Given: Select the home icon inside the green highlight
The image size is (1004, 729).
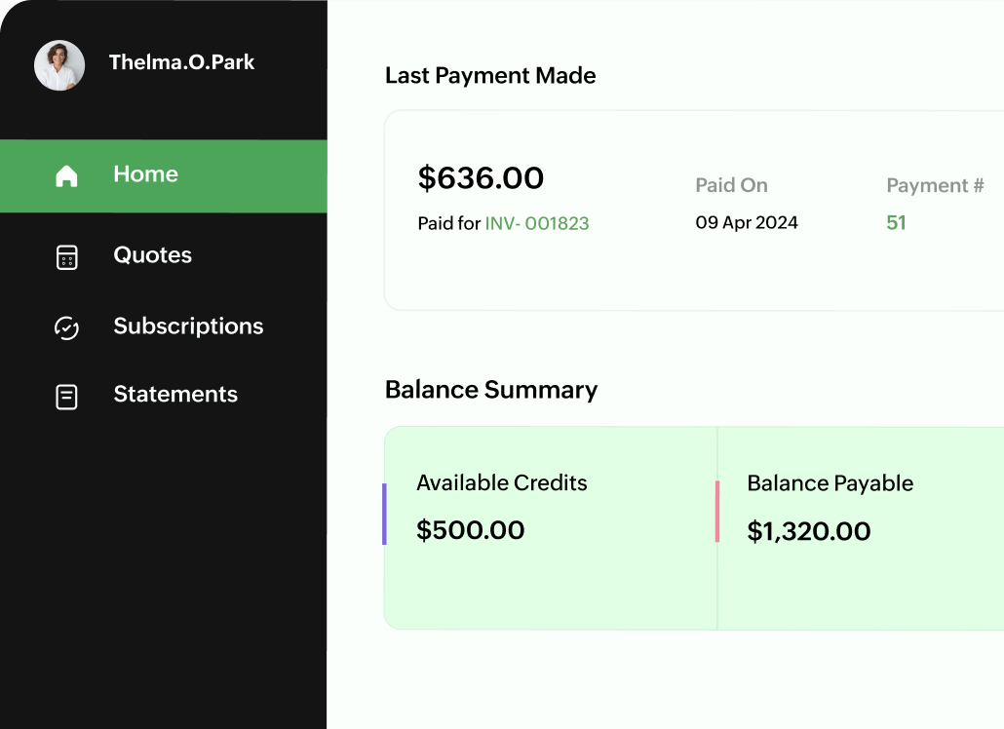Looking at the screenshot, I should click(x=66, y=175).
